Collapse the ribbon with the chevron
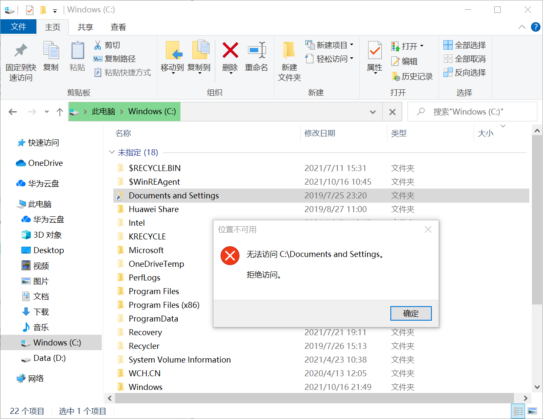Image resolution: width=543 pixels, height=419 pixels. (x=522, y=27)
